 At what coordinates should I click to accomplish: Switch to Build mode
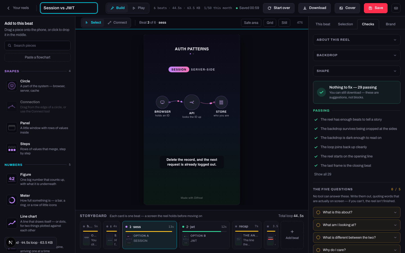pyautogui.click(x=118, y=8)
